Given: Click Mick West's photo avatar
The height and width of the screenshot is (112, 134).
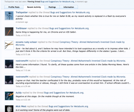Looking at the screenshot, I should (9, 109).
